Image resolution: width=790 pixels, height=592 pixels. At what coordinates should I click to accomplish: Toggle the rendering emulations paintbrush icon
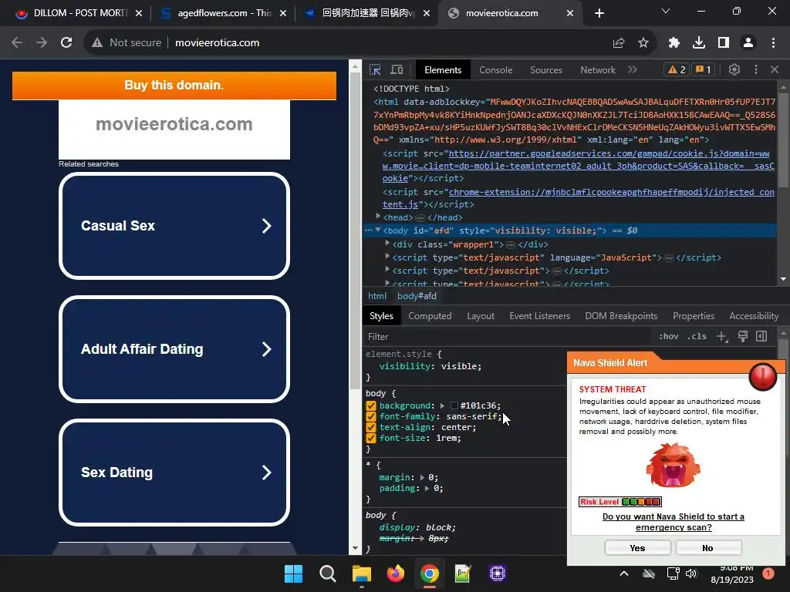click(743, 336)
